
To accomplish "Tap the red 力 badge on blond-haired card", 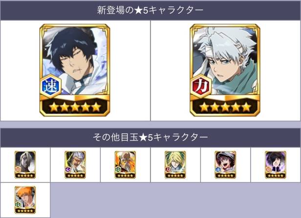I will pyautogui.click(x=168, y=170).
